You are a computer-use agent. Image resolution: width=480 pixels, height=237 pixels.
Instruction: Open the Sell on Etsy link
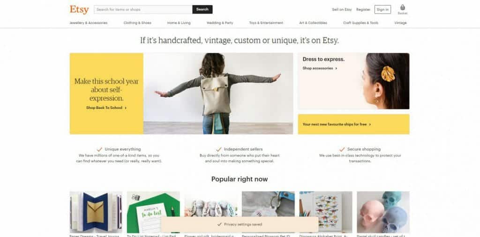342,10
